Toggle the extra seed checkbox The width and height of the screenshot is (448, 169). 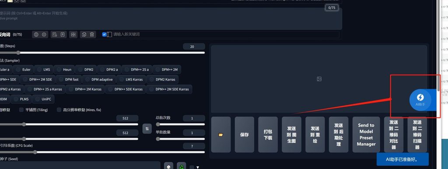tap(192, 167)
